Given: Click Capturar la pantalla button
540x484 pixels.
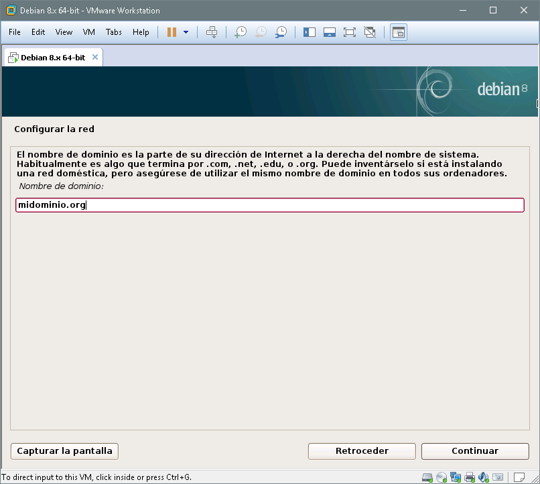Looking at the screenshot, I should 65,451.
